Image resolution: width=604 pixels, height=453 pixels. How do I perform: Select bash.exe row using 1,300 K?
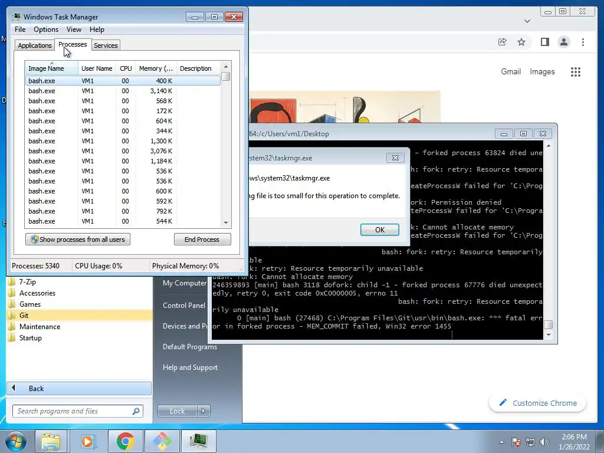coord(123,141)
